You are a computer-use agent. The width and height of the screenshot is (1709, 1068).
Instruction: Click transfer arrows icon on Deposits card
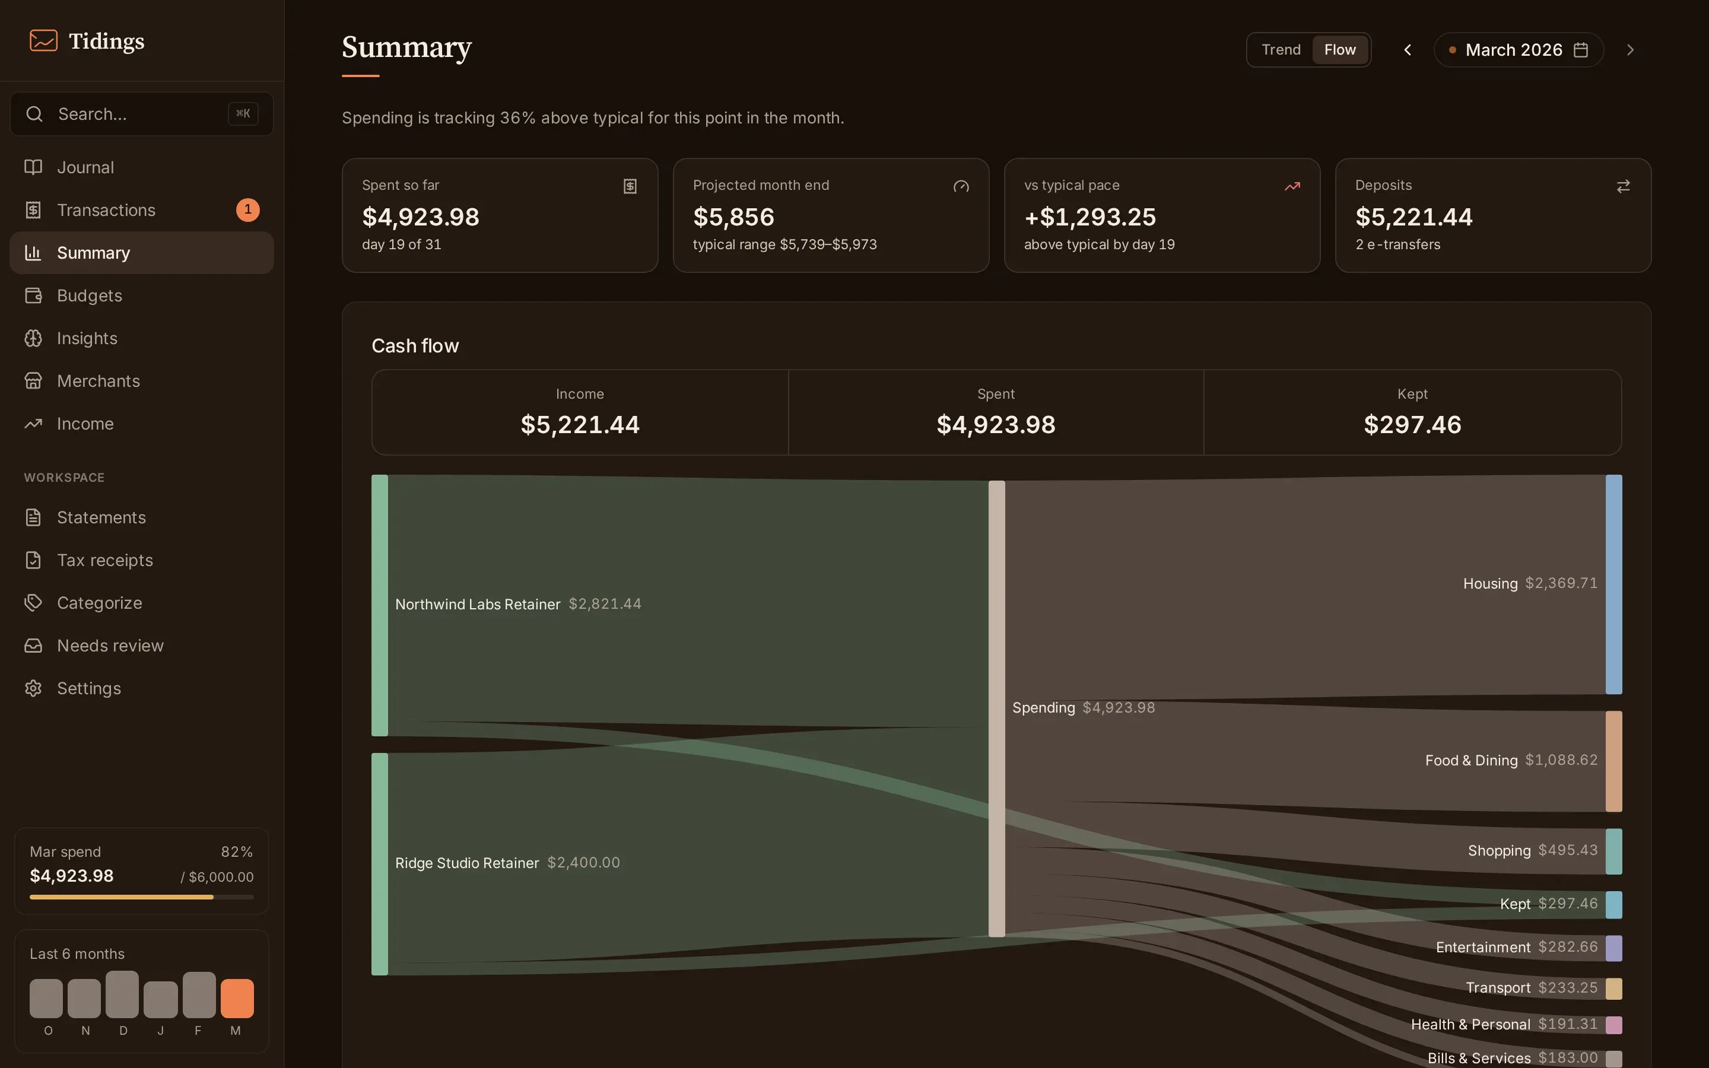point(1624,186)
